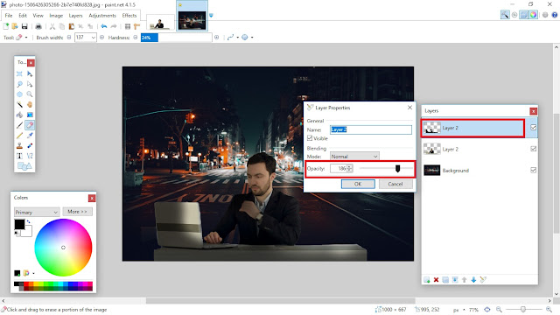
Task: Select the Pan hand tool
Action: click(x=30, y=105)
